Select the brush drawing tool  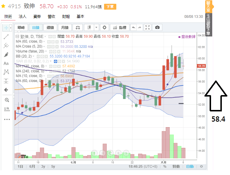(x=6, y=55)
